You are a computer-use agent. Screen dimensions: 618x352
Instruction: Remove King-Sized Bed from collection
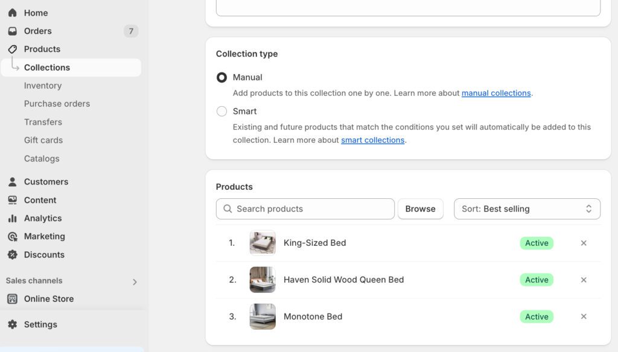584,243
